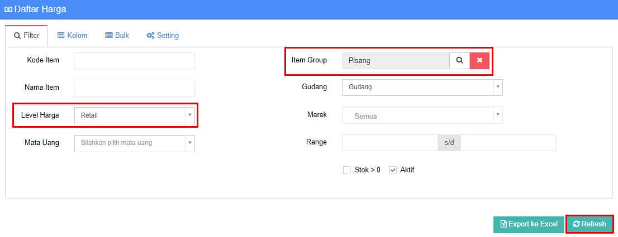Switch to the Bulk tab

117,35
